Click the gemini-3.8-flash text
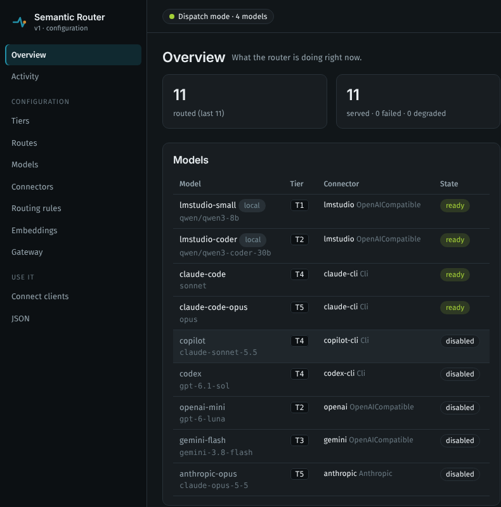 (x=216, y=452)
